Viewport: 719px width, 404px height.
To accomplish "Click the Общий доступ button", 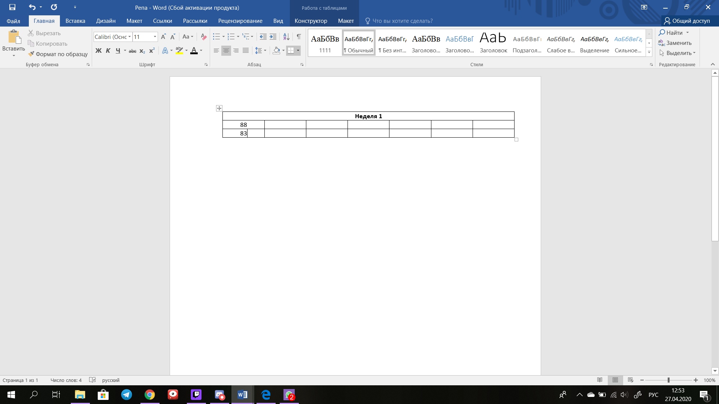I will [x=687, y=21].
